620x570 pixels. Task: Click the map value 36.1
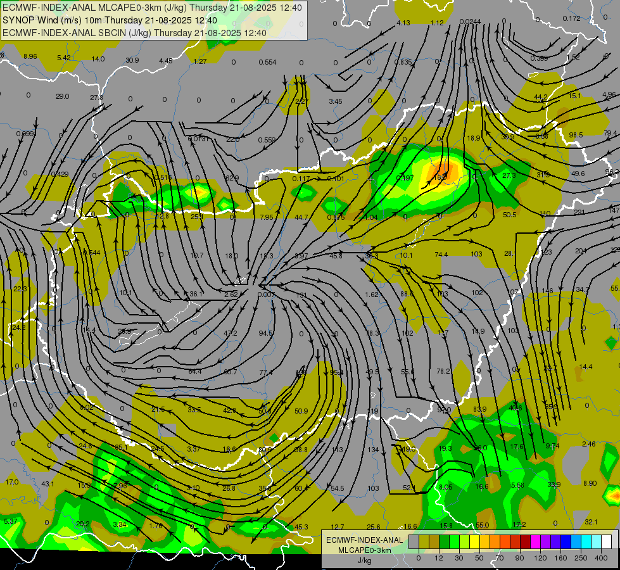coord(196,294)
